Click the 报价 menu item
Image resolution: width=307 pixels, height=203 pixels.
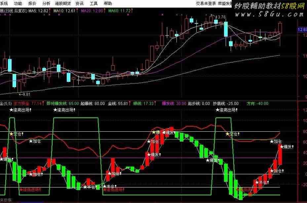32,4
